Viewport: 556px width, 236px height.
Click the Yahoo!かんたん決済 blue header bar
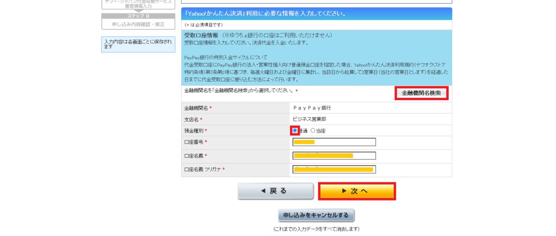[316, 13]
